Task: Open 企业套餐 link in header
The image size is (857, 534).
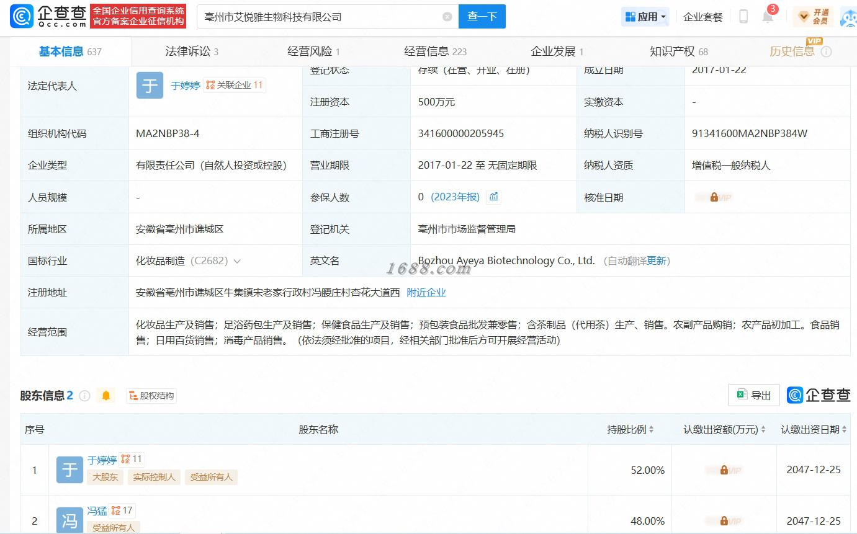Action: [702, 17]
